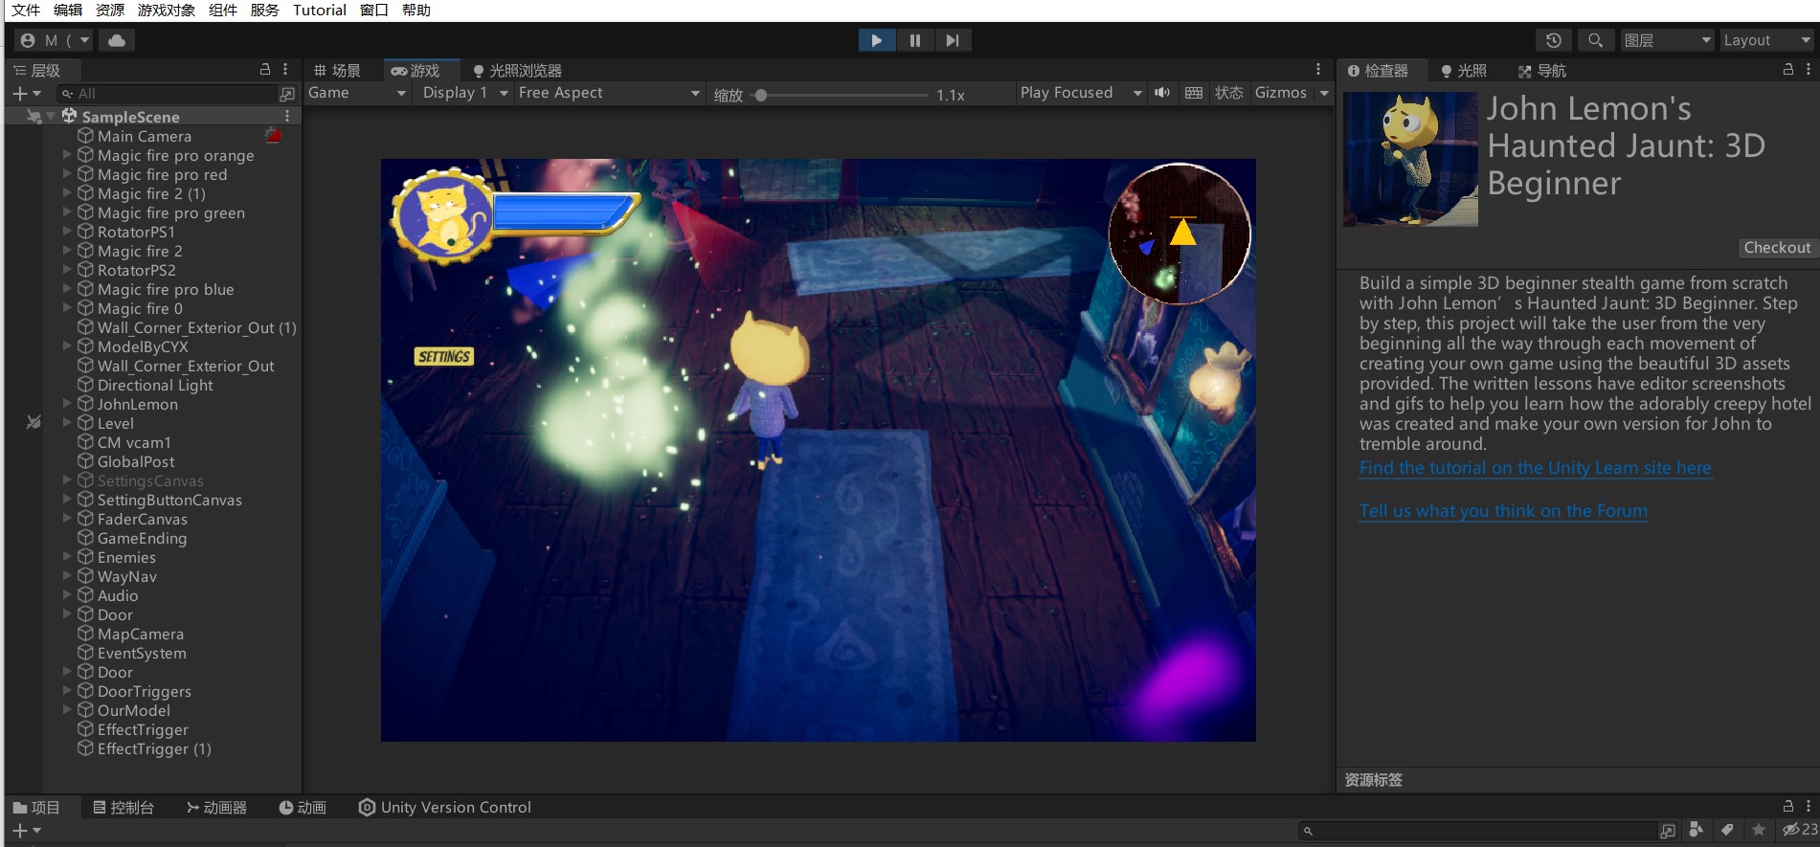
Task: Open Unity Cloud services via cloud icon
Action: tap(116, 40)
